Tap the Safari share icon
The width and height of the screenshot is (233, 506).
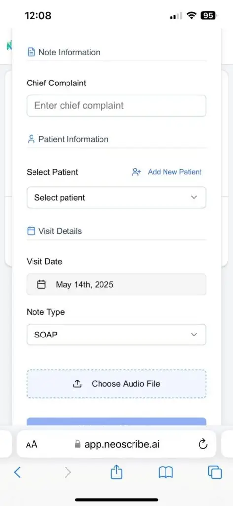(x=116, y=472)
